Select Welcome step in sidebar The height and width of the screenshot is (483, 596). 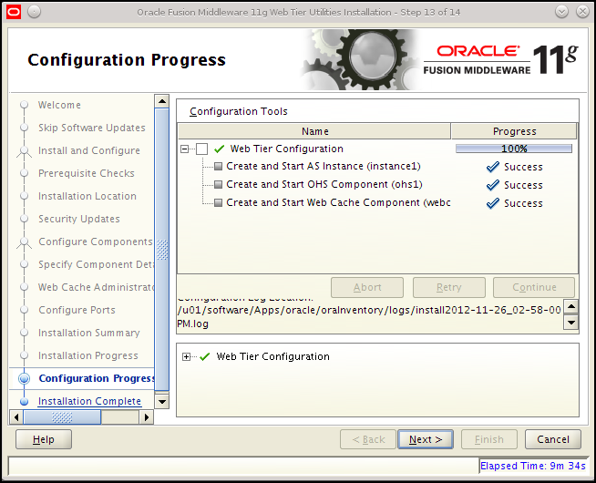coord(59,105)
